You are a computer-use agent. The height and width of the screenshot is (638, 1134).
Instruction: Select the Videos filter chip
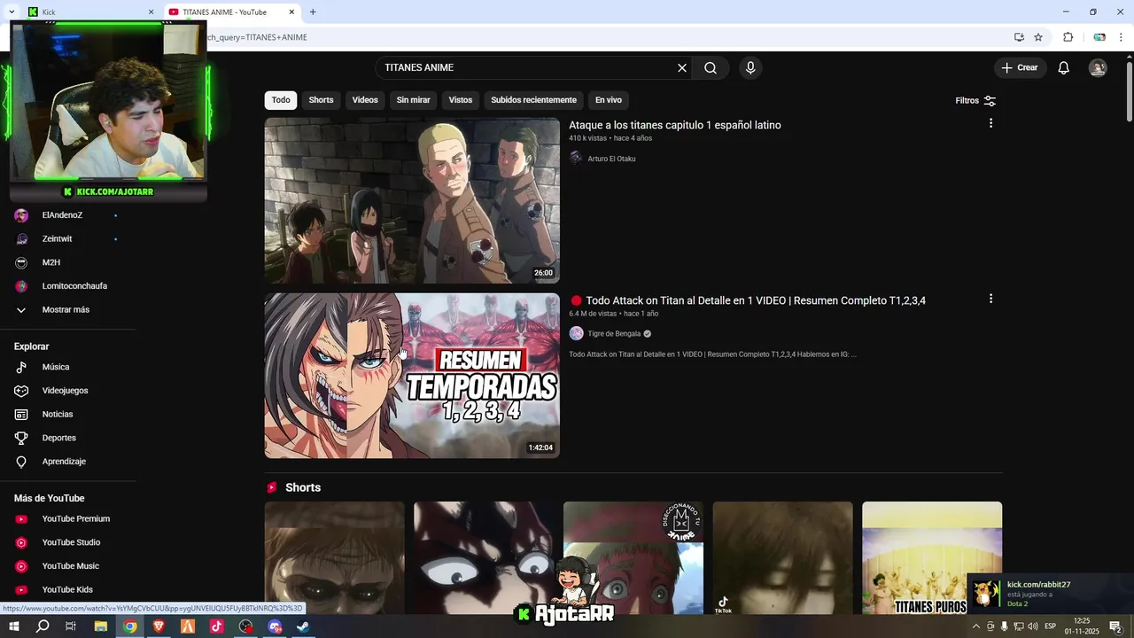coord(365,100)
